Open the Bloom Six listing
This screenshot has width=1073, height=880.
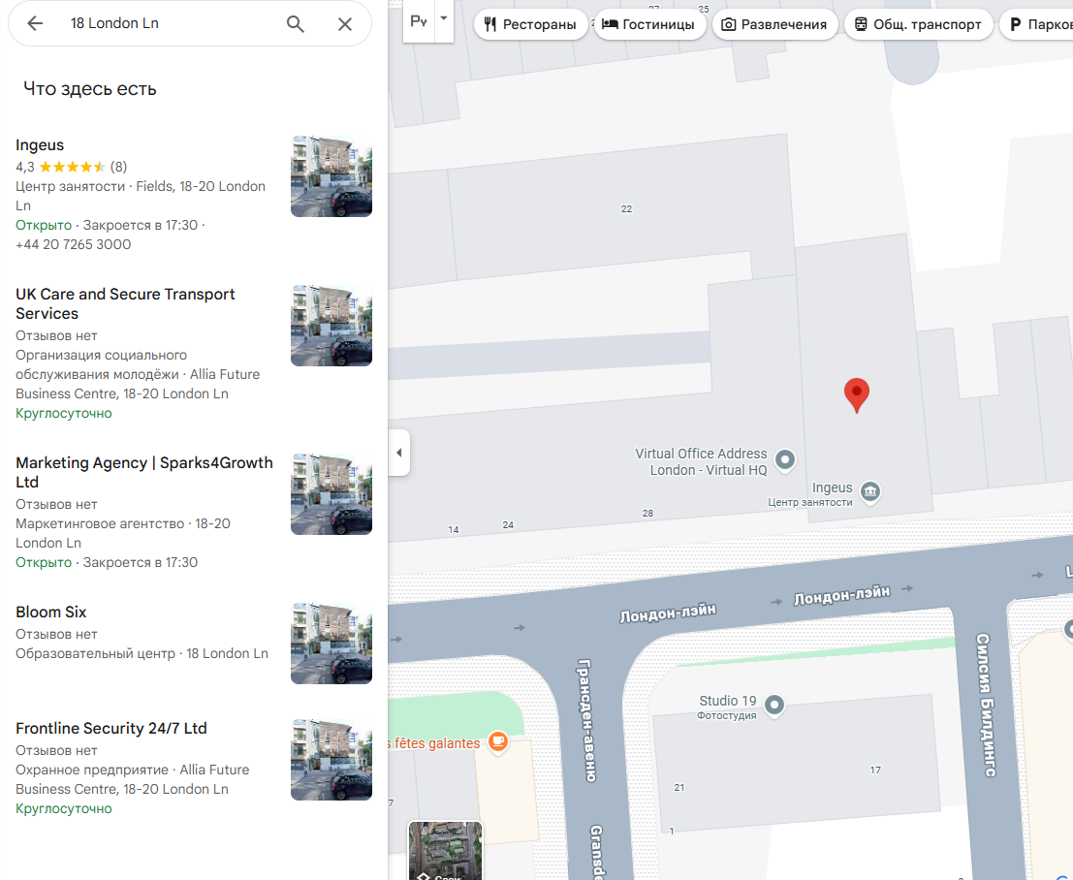click(x=51, y=612)
